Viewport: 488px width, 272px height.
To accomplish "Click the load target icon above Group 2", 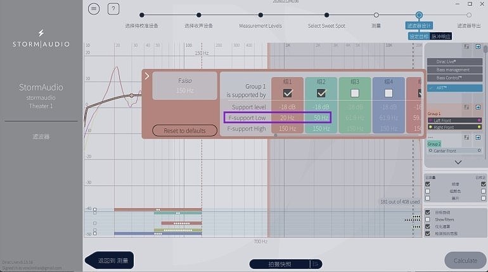I will coord(478,137).
